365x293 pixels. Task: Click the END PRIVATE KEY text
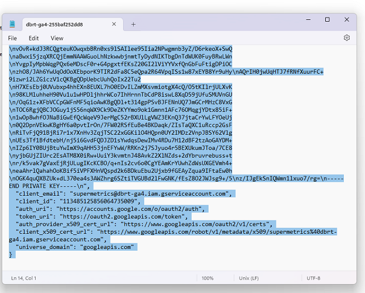[34, 186]
